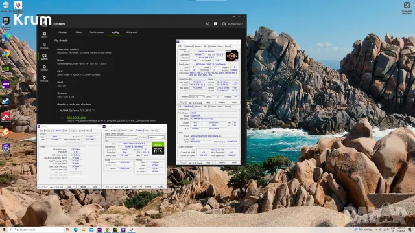Expand Tools arrow in CPU-Z Memory window

75,187
